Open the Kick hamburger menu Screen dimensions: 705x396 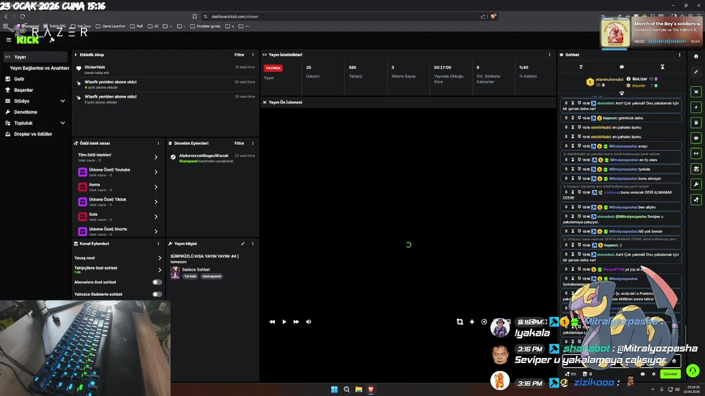[x=8, y=40]
